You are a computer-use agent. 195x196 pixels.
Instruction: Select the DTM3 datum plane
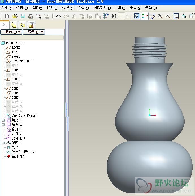point(15,88)
